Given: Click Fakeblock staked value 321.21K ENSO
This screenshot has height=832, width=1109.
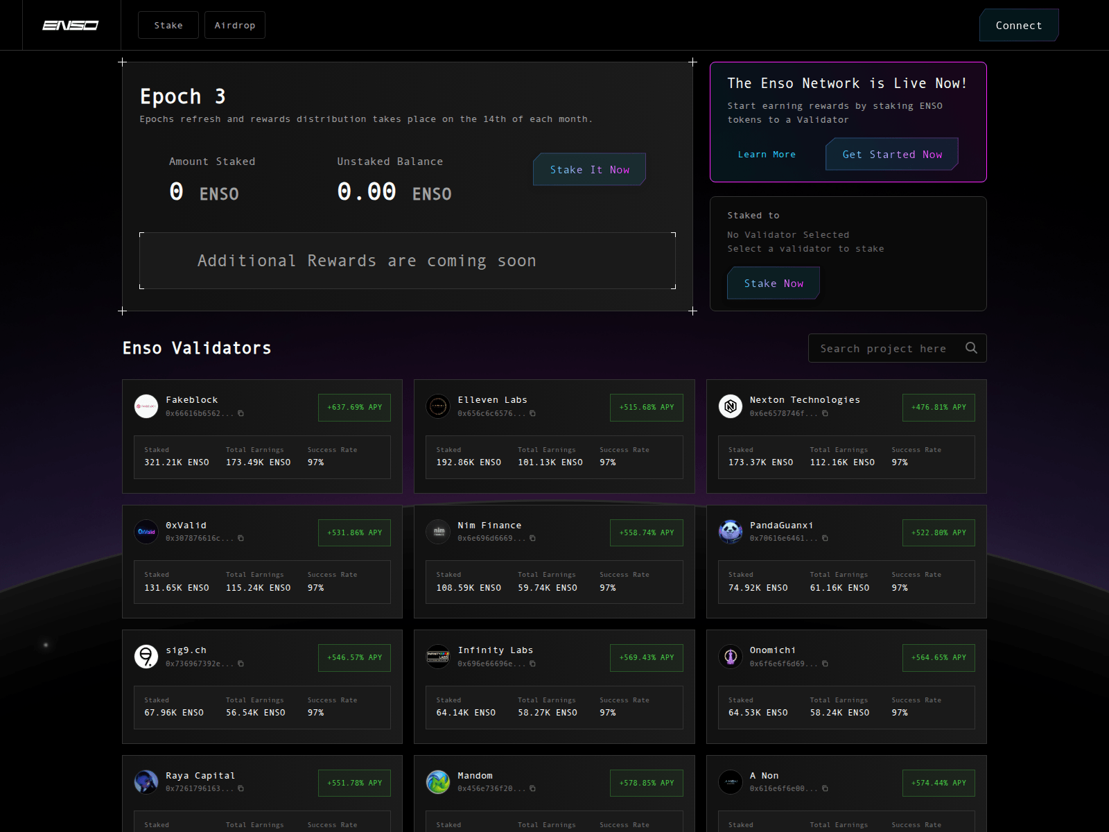Looking at the screenshot, I should pos(177,462).
